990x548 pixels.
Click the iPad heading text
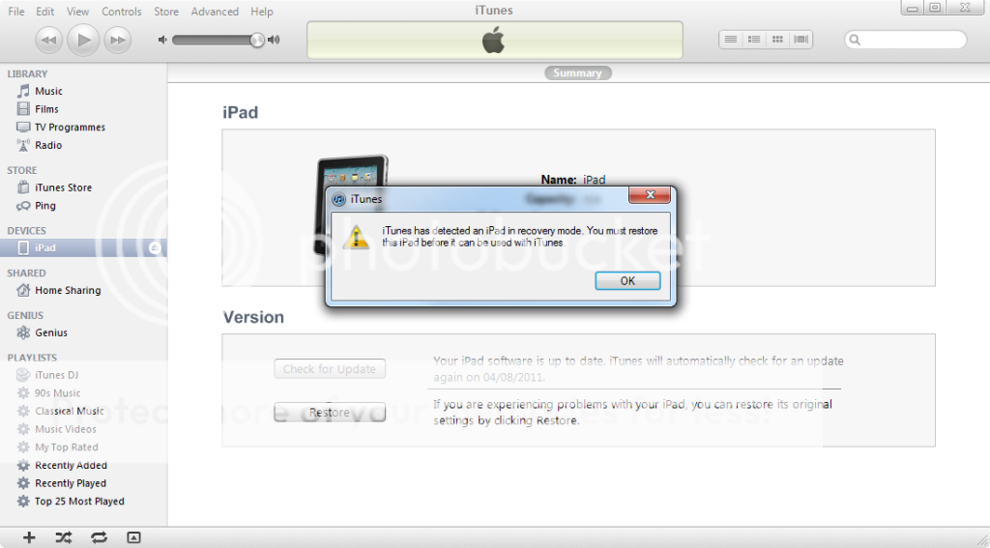(x=241, y=113)
